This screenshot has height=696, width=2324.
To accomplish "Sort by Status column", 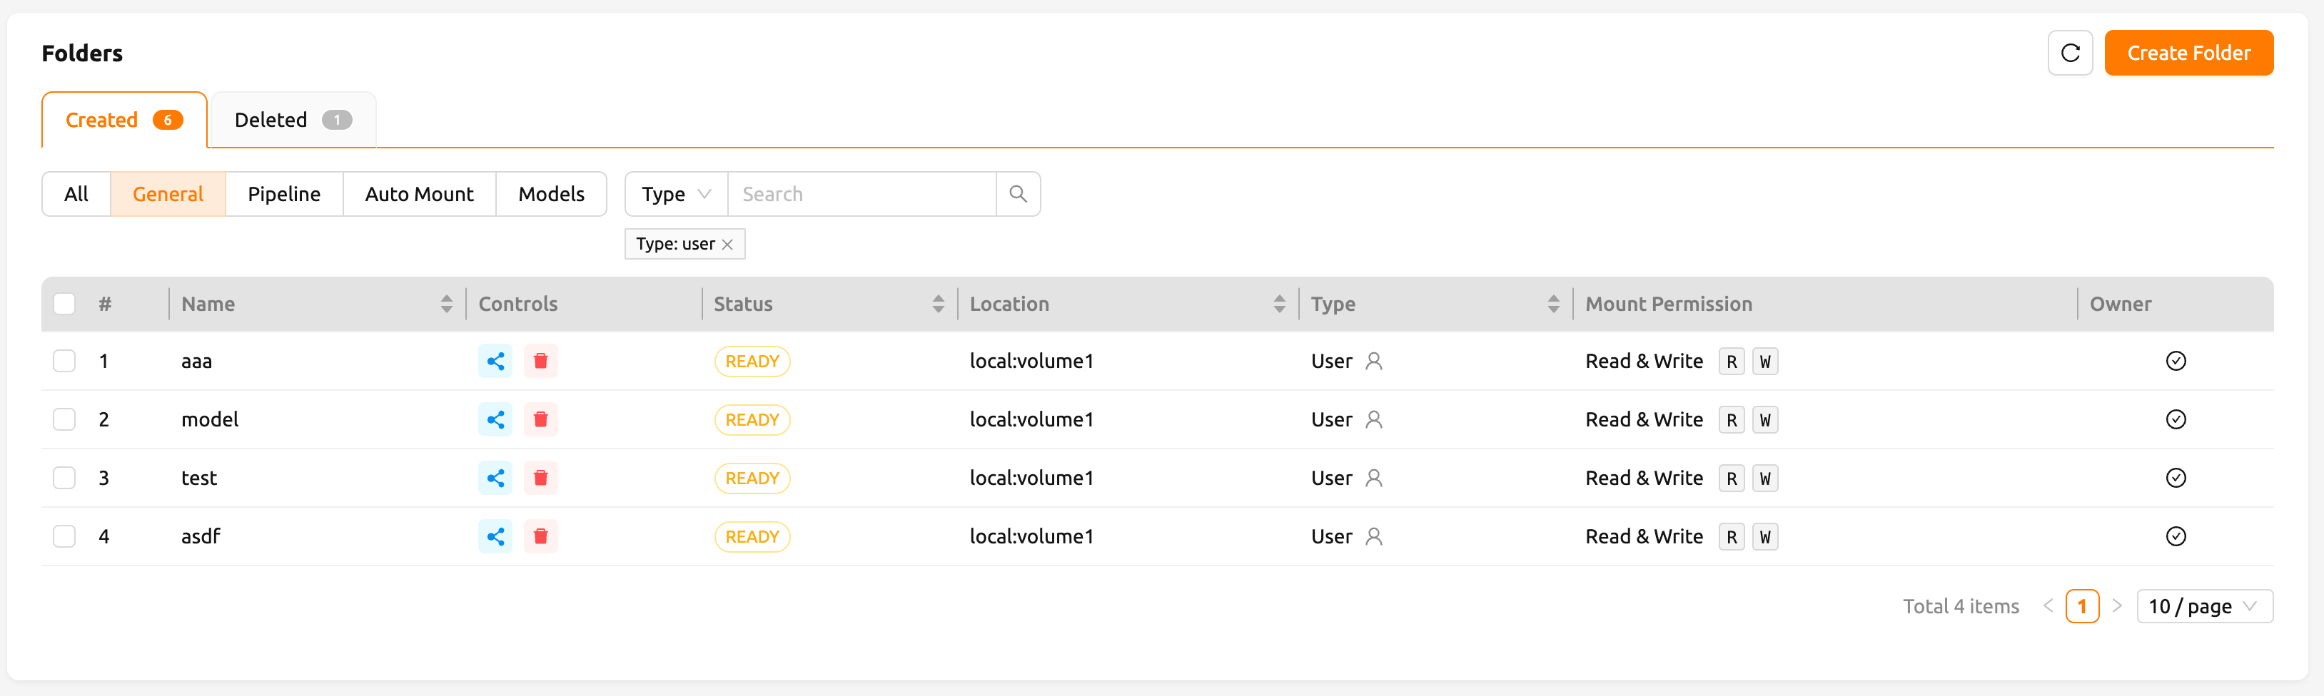I will coord(939,304).
